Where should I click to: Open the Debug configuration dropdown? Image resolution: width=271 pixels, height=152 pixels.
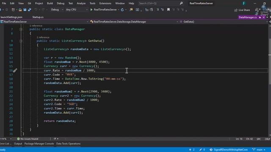point(57,10)
